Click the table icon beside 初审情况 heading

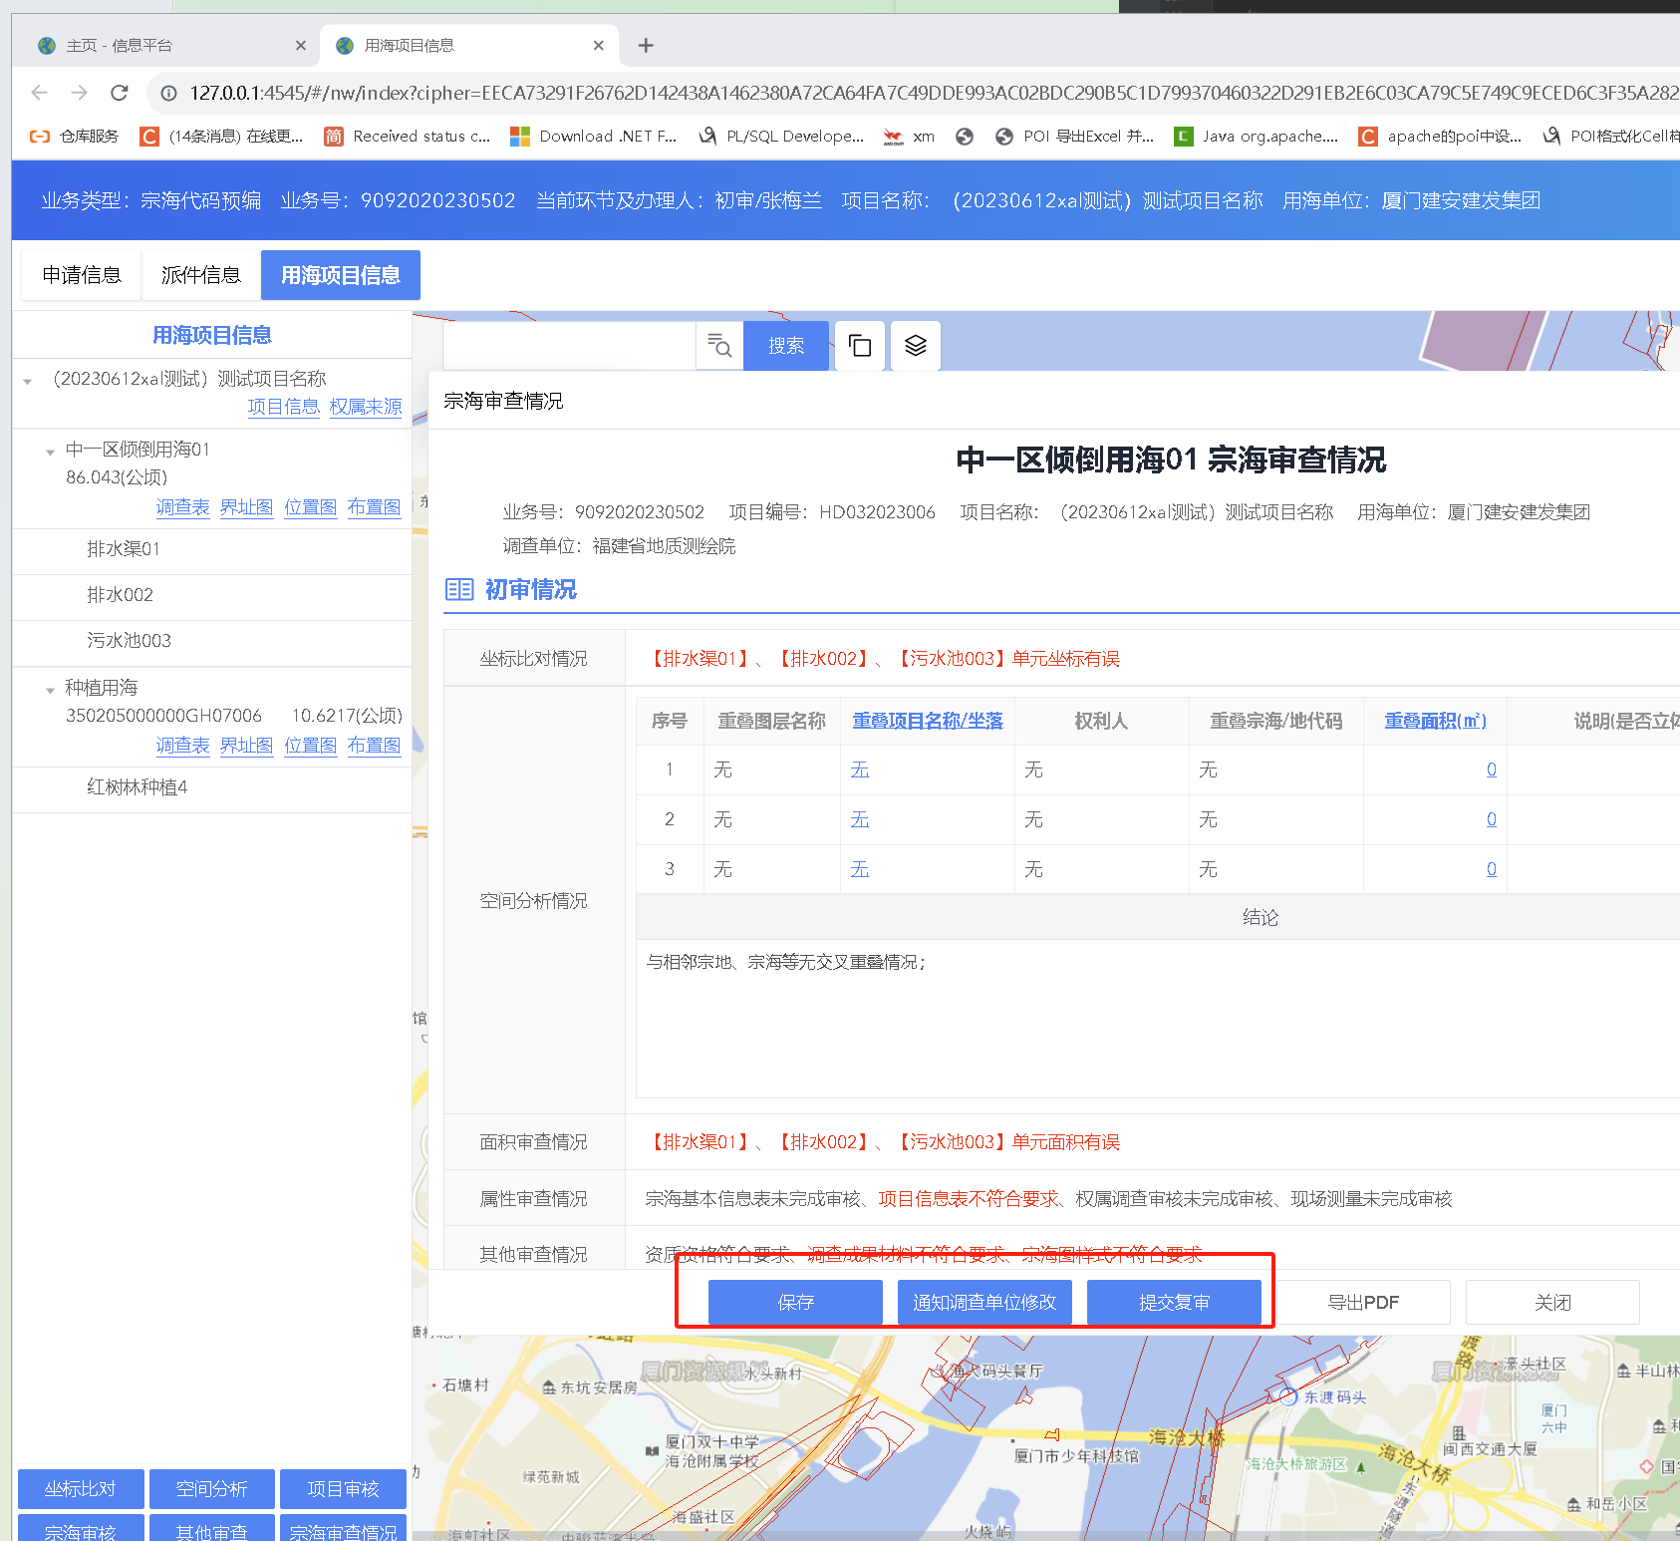coord(459,589)
